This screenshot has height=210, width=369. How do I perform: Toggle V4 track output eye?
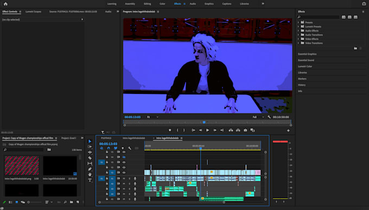[124, 157]
